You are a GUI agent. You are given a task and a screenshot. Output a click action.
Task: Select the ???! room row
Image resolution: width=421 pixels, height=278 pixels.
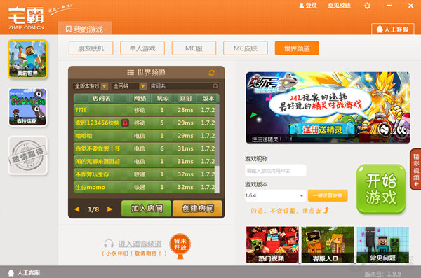coord(145,110)
